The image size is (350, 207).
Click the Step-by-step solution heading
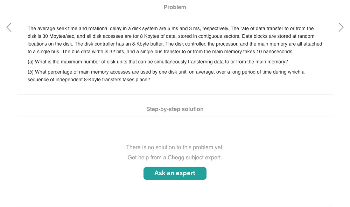click(x=175, y=109)
